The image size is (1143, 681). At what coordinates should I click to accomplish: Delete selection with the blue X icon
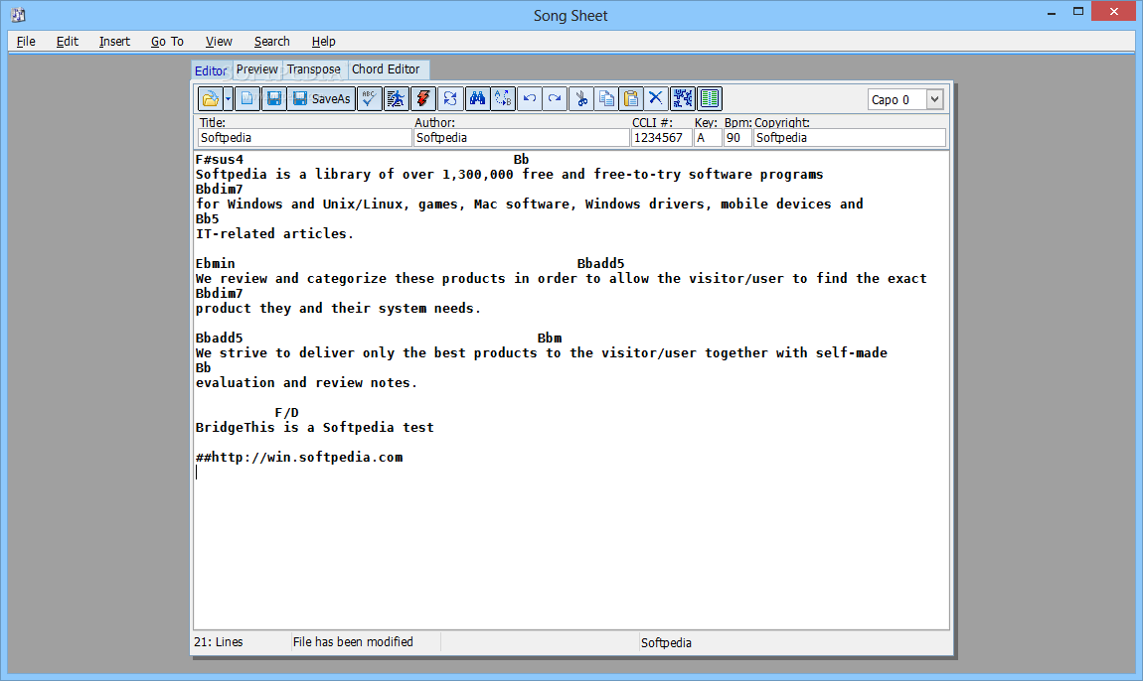(x=656, y=98)
